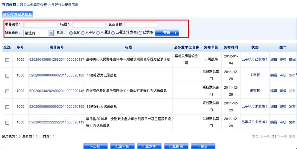
Task: Select the 未审核 status radio button
Action: pos(82,33)
